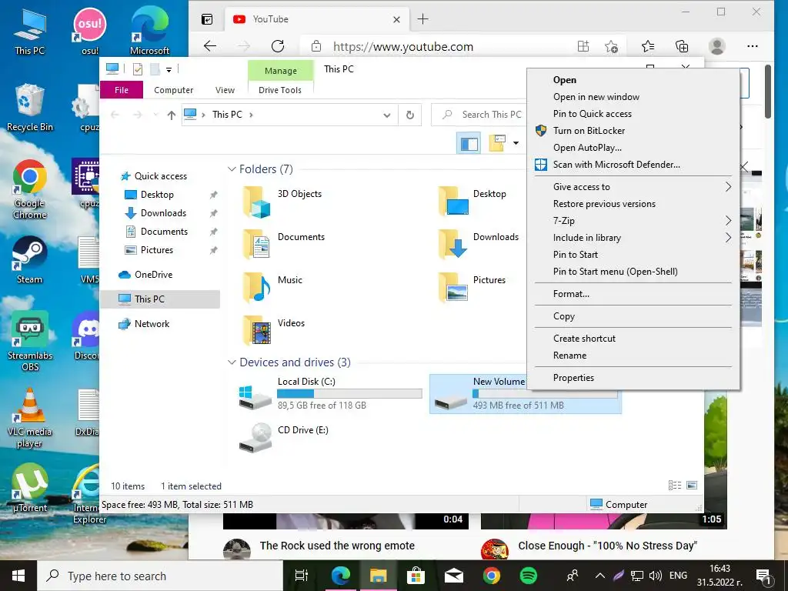
Task: Click the Type here to search box
Action: pos(160,576)
